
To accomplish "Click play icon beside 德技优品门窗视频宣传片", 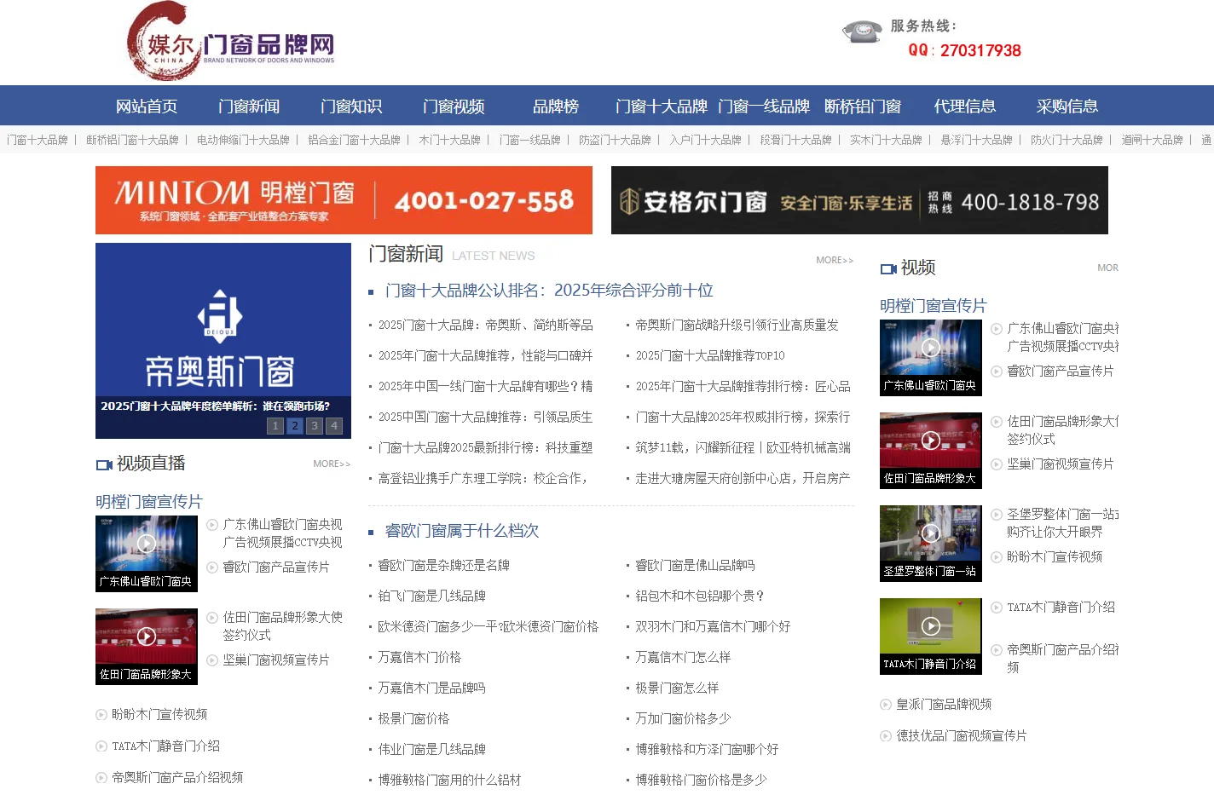I will 886,736.
